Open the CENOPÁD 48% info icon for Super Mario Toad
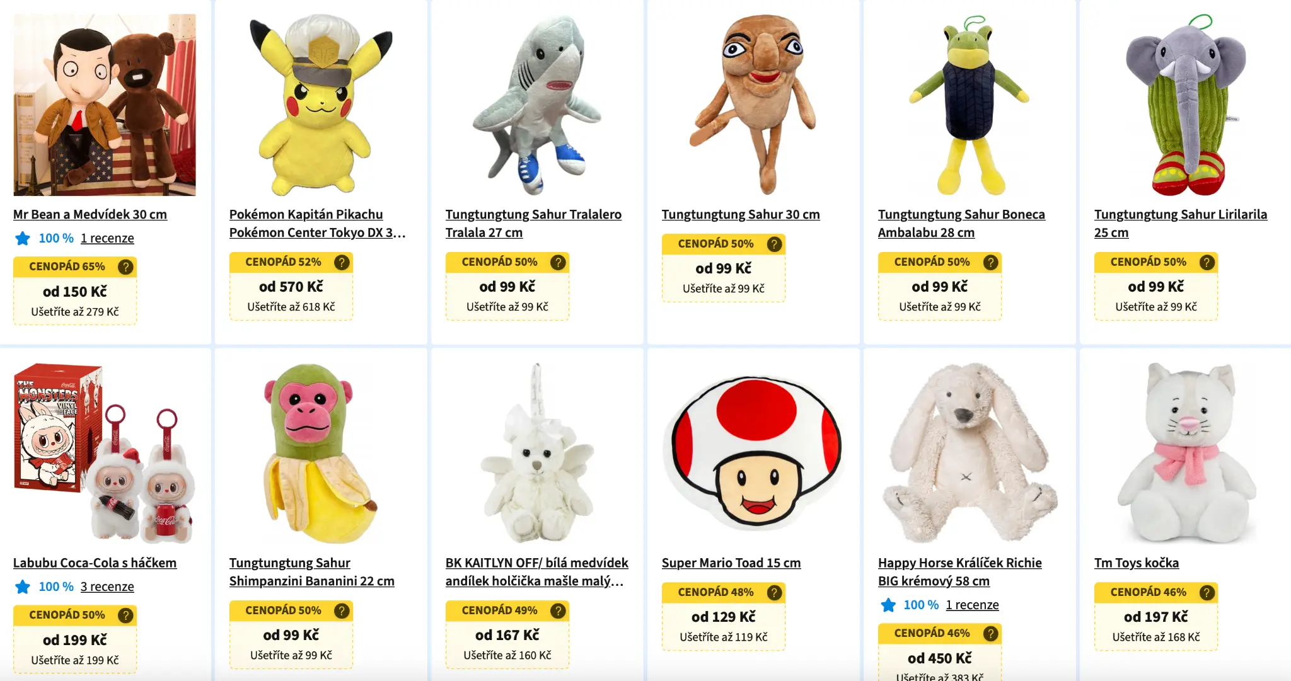The width and height of the screenshot is (1291, 681). tap(774, 592)
